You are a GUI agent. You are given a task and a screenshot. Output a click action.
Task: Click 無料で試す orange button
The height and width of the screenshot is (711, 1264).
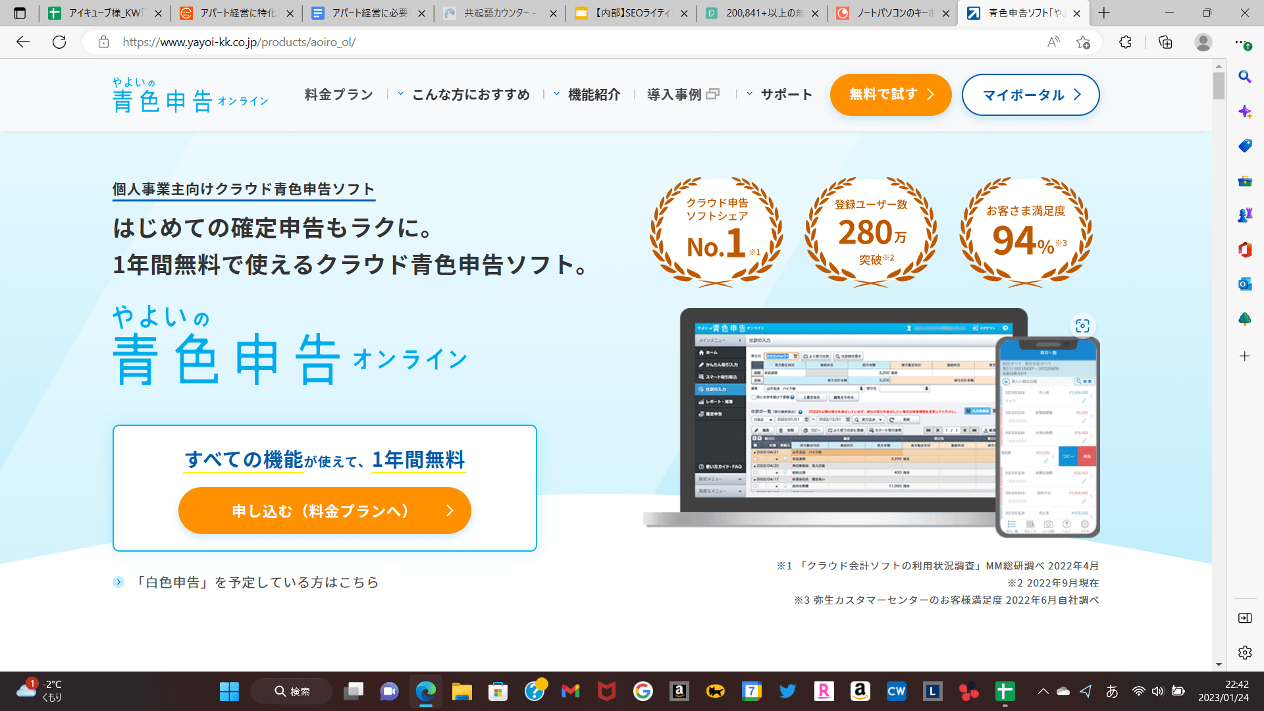(x=890, y=95)
